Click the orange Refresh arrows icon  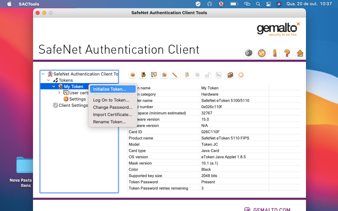[x=262, y=53]
